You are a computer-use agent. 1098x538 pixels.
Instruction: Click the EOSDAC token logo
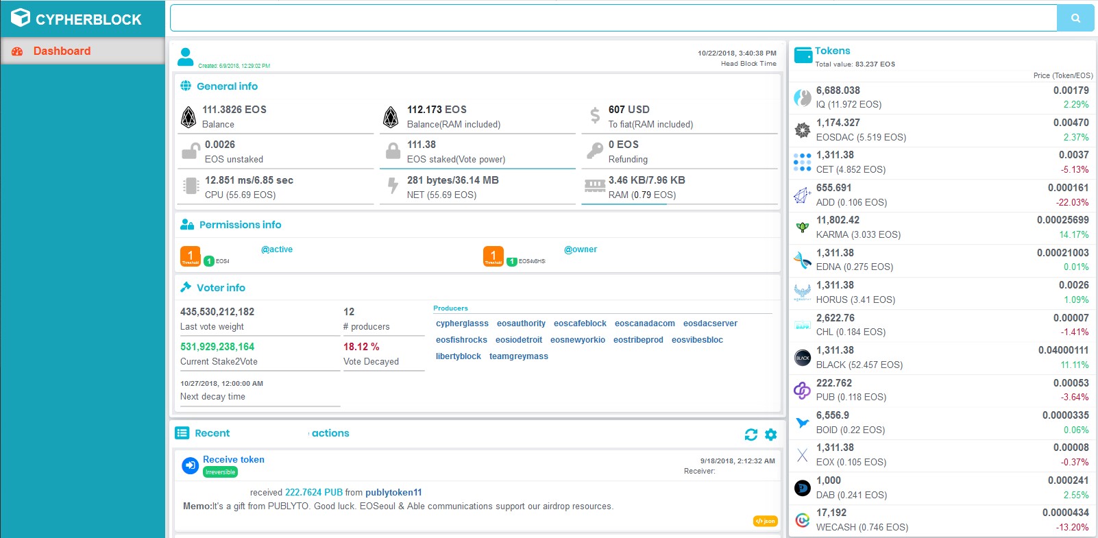803,130
